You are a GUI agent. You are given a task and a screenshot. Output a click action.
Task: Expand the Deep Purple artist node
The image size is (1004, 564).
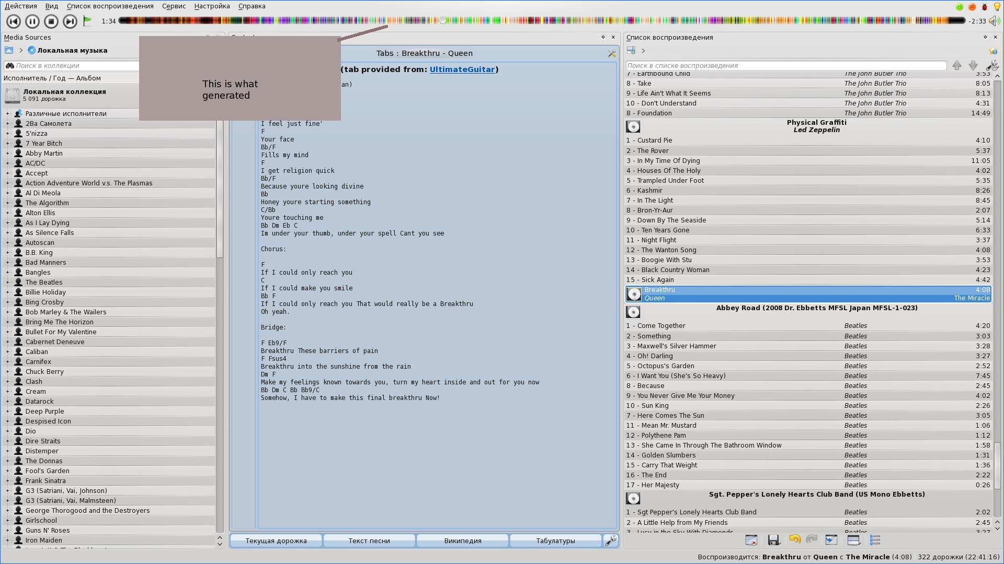click(7, 412)
